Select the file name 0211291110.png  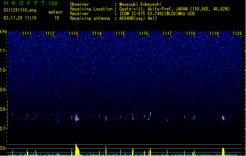pos(20,10)
